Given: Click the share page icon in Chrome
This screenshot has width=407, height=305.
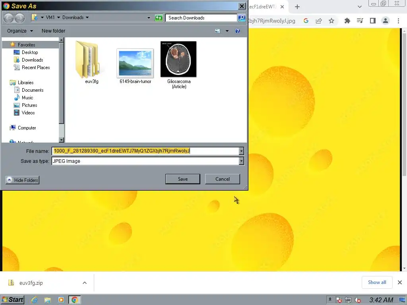Looking at the screenshot, I should pos(319,21).
